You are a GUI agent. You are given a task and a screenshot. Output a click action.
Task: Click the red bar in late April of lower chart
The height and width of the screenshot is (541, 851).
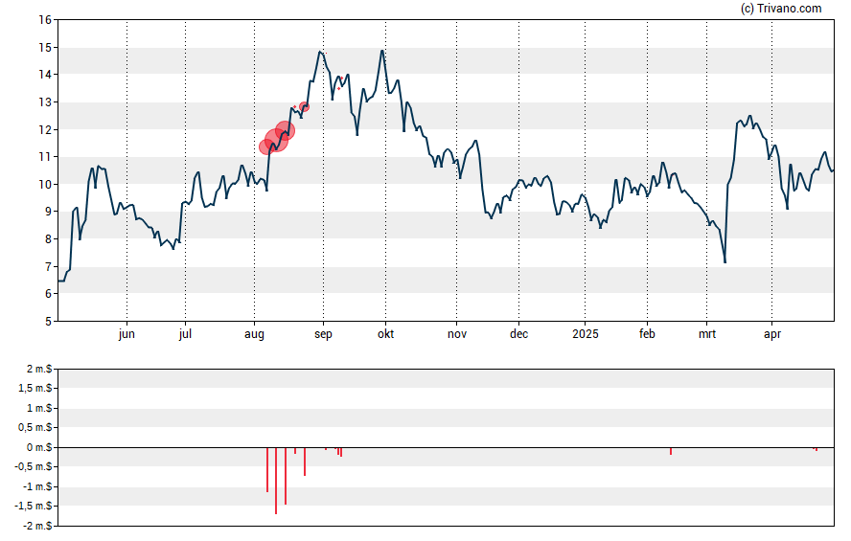tap(816, 449)
